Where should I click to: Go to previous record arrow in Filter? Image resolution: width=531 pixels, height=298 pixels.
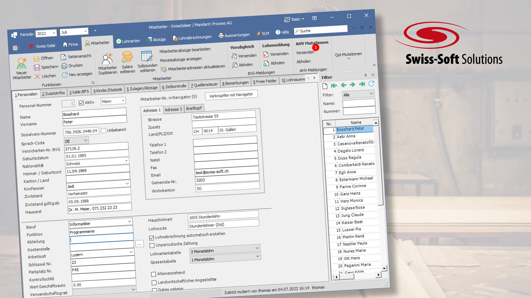coord(343,85)
